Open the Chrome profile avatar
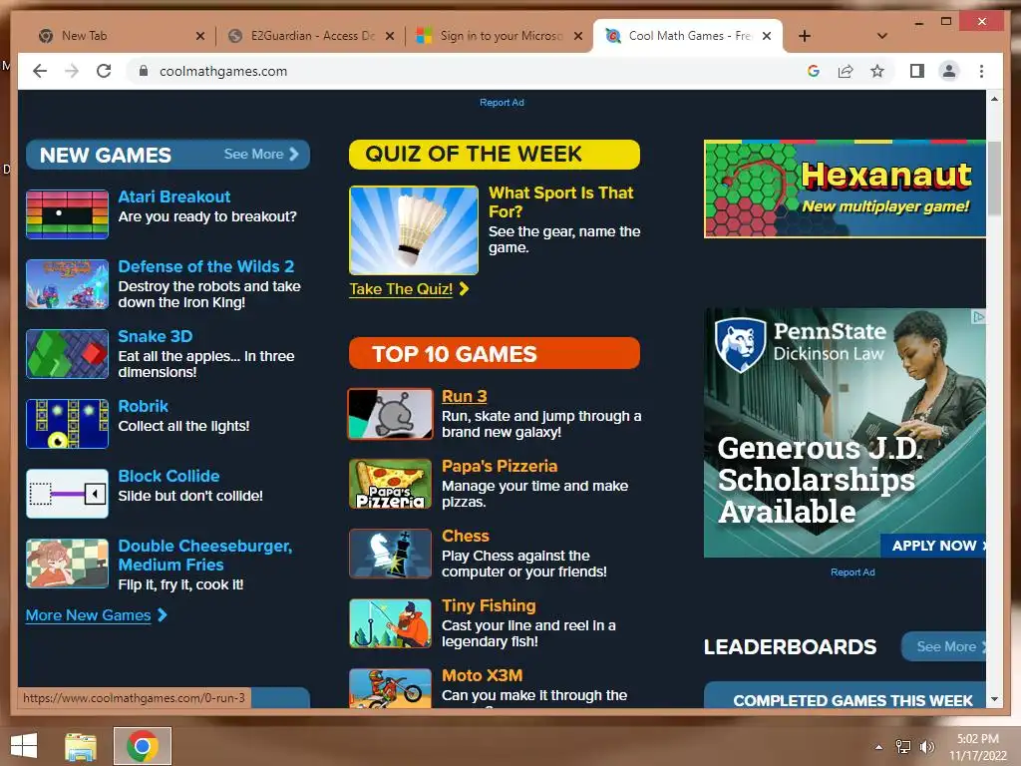 [949, 71]
